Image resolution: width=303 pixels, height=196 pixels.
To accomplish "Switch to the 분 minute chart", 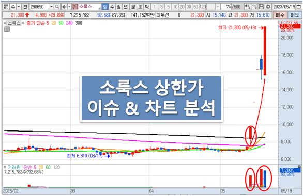I will click(x=133, y=7).
